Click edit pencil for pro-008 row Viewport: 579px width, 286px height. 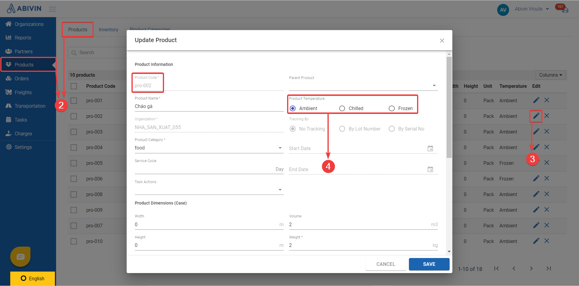(536, 194)
